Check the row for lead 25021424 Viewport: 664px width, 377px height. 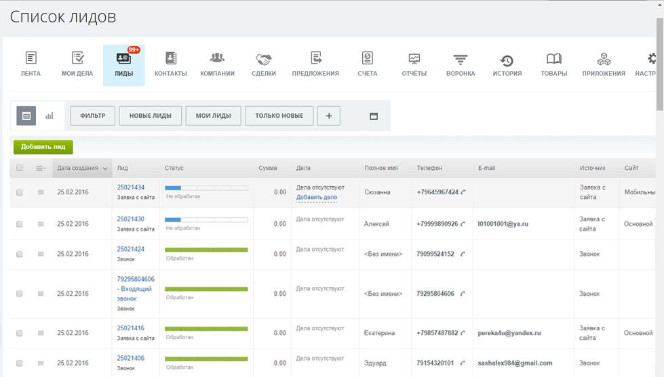coord(20,254)
